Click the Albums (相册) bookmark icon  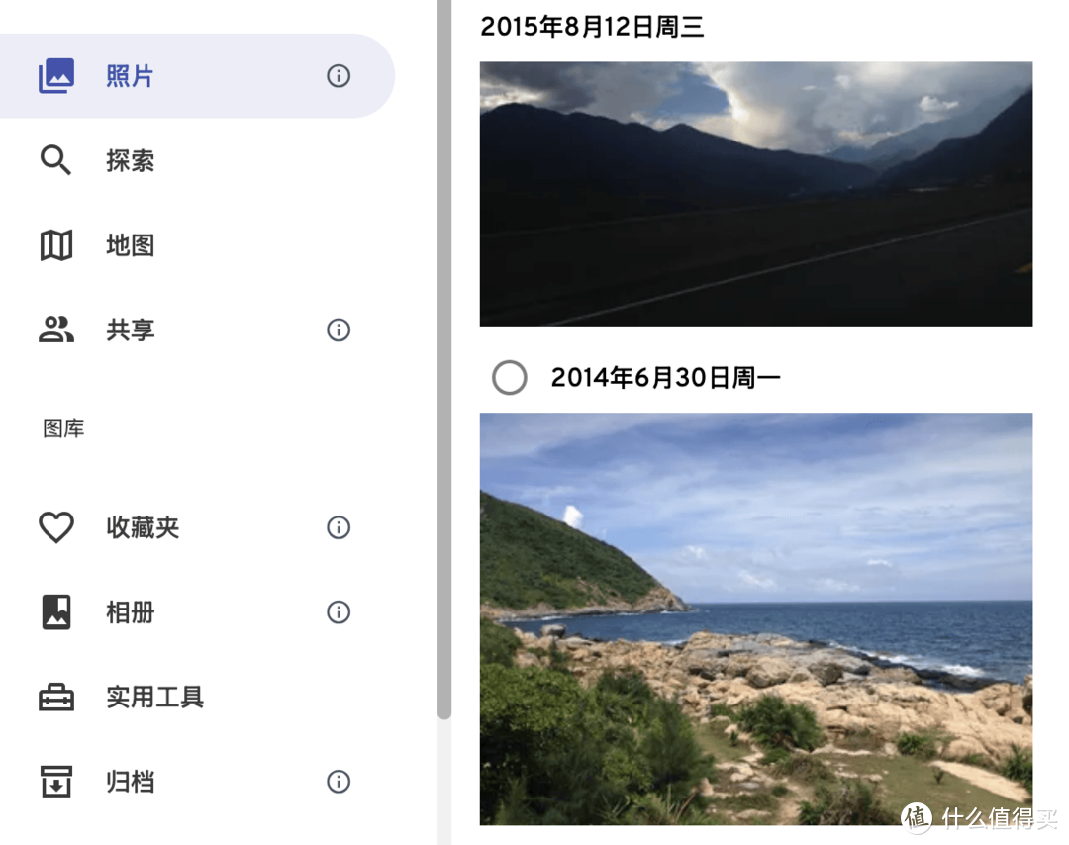55,611
